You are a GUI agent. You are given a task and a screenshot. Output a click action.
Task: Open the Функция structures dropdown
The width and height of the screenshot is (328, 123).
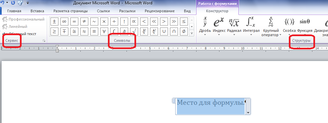[x=304, y=26]
